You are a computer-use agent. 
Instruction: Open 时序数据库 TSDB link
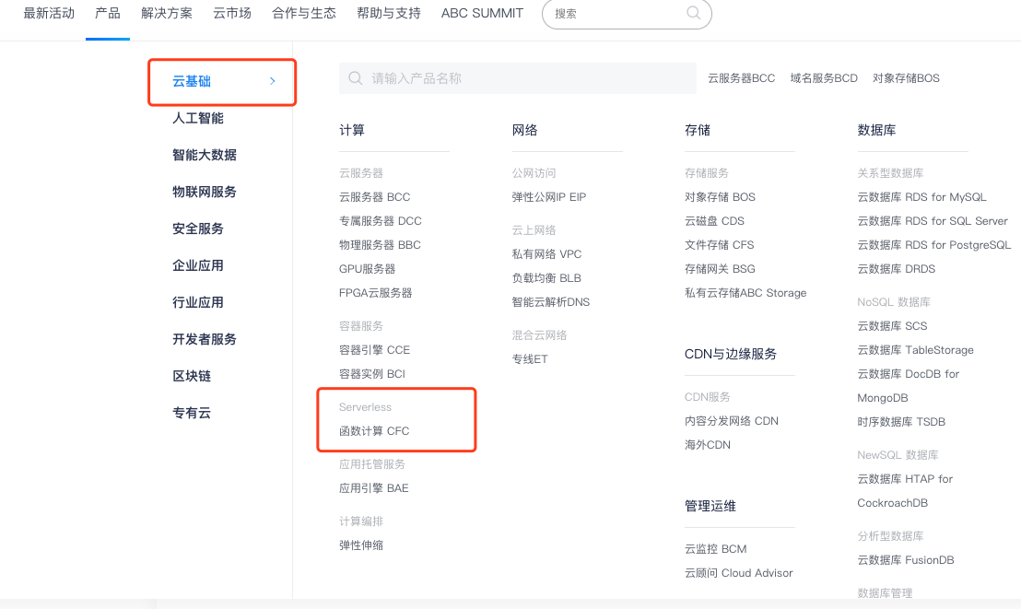pyautogui.click(x=901, y=422)
